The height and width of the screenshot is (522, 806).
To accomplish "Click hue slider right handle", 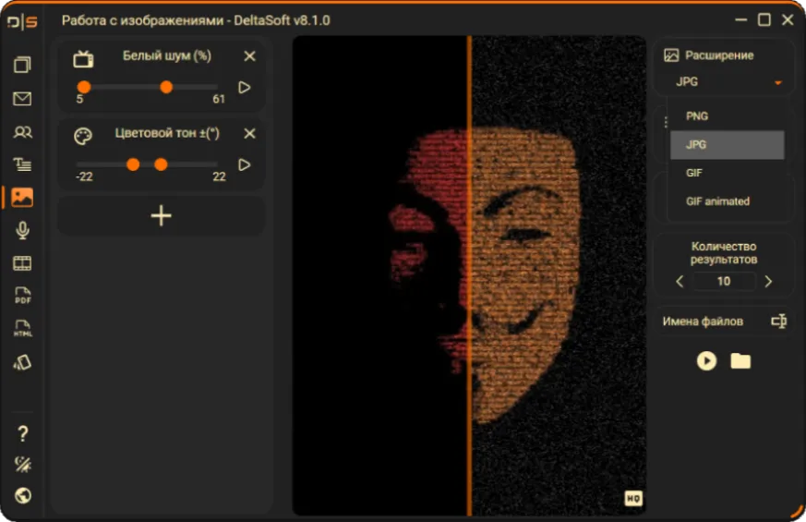I will point(161,164).
